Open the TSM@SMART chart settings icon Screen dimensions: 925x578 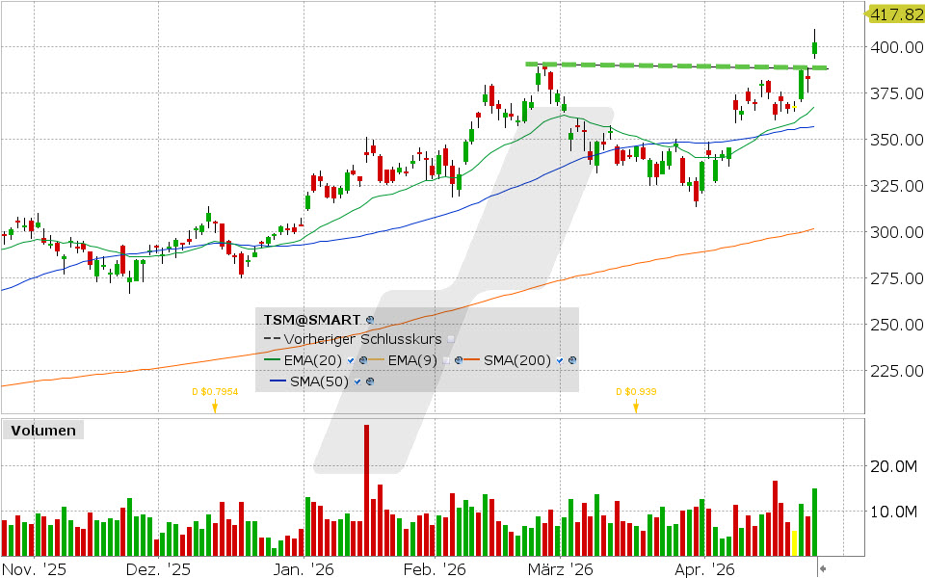click(370, 321)
